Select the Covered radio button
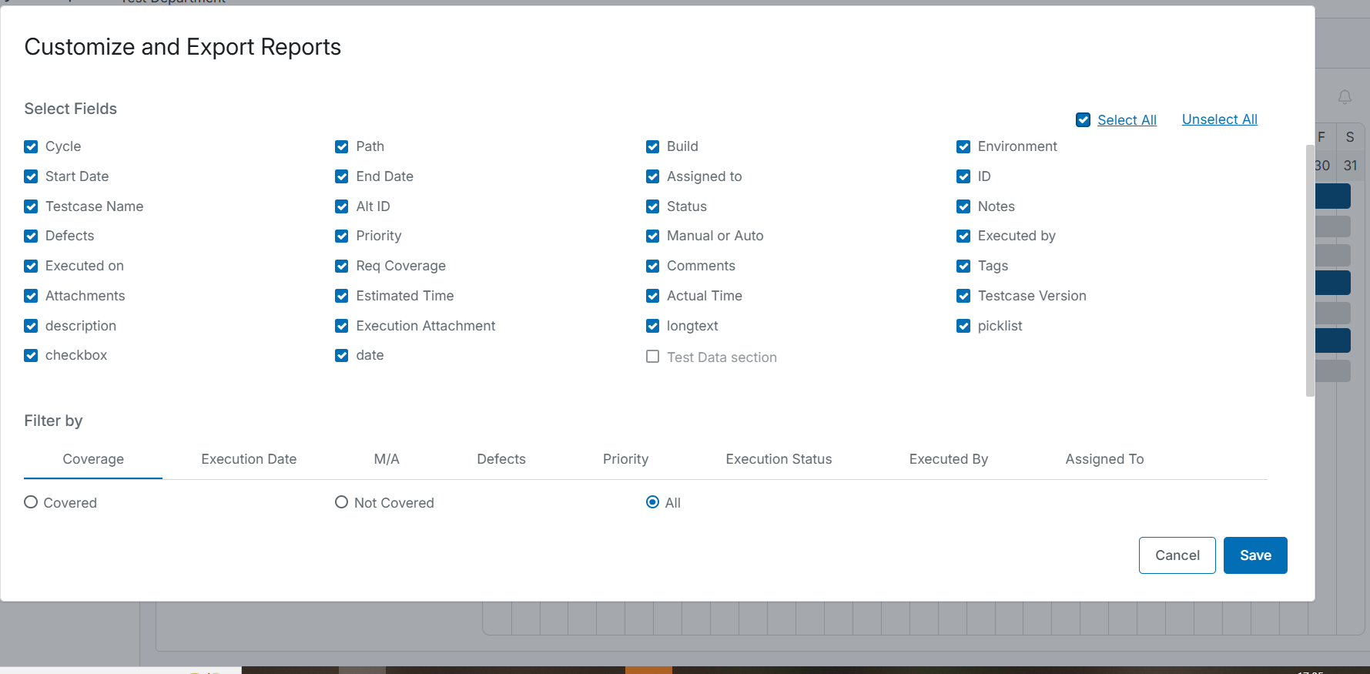The image size is (1370, 674). point(31,502)
